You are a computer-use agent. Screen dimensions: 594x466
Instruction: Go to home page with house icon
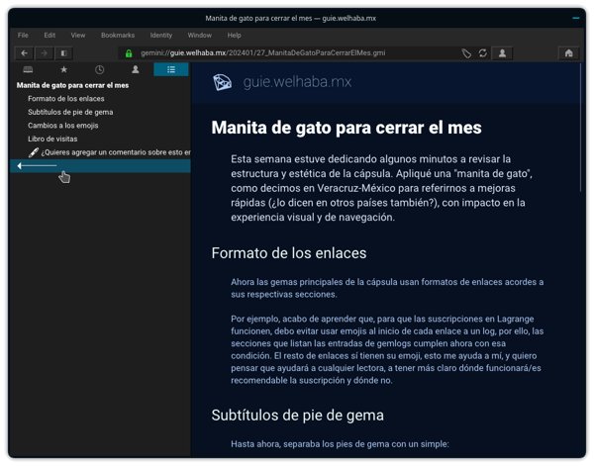pyautogui.click(x=567, y=53)
